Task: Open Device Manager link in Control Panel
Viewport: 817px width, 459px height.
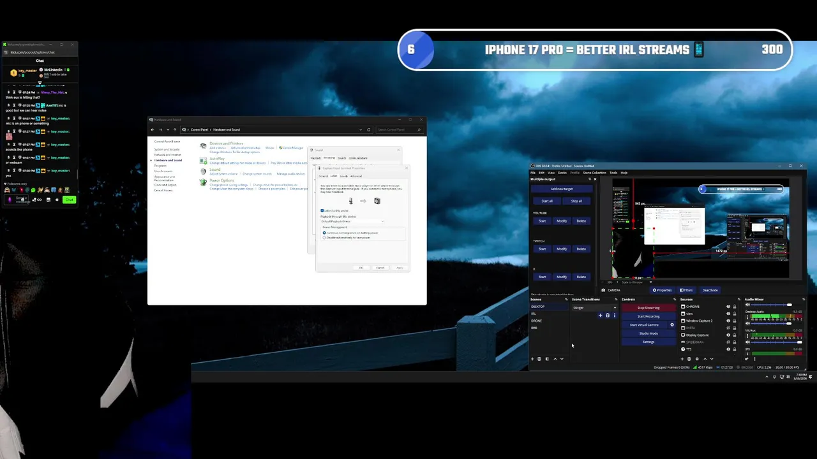Action: point(293,148)
